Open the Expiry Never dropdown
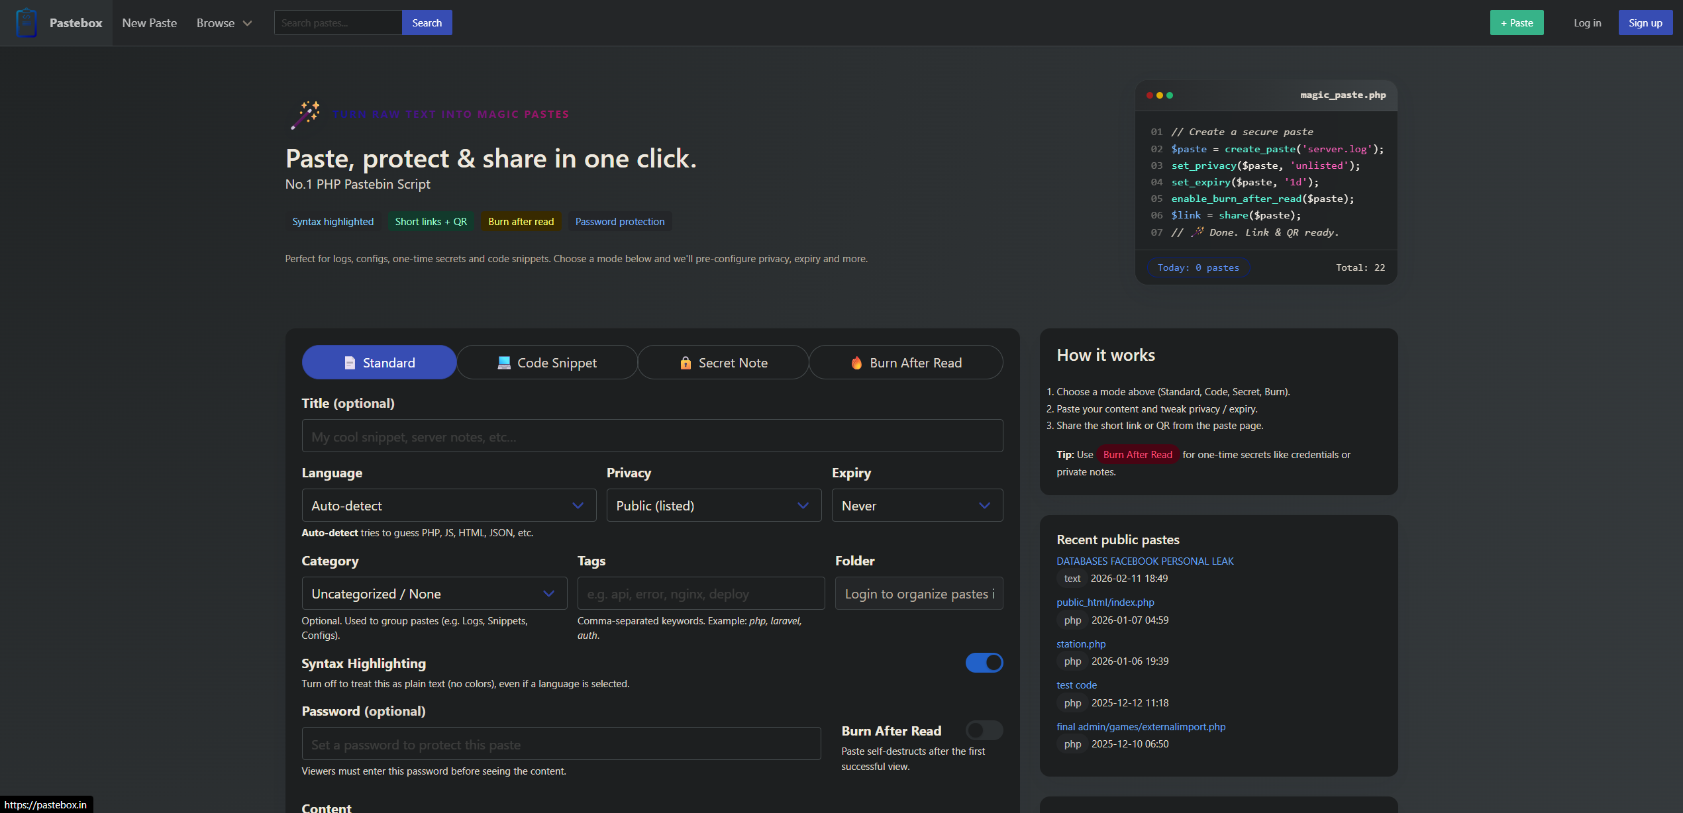 click(x=917, y=506)
